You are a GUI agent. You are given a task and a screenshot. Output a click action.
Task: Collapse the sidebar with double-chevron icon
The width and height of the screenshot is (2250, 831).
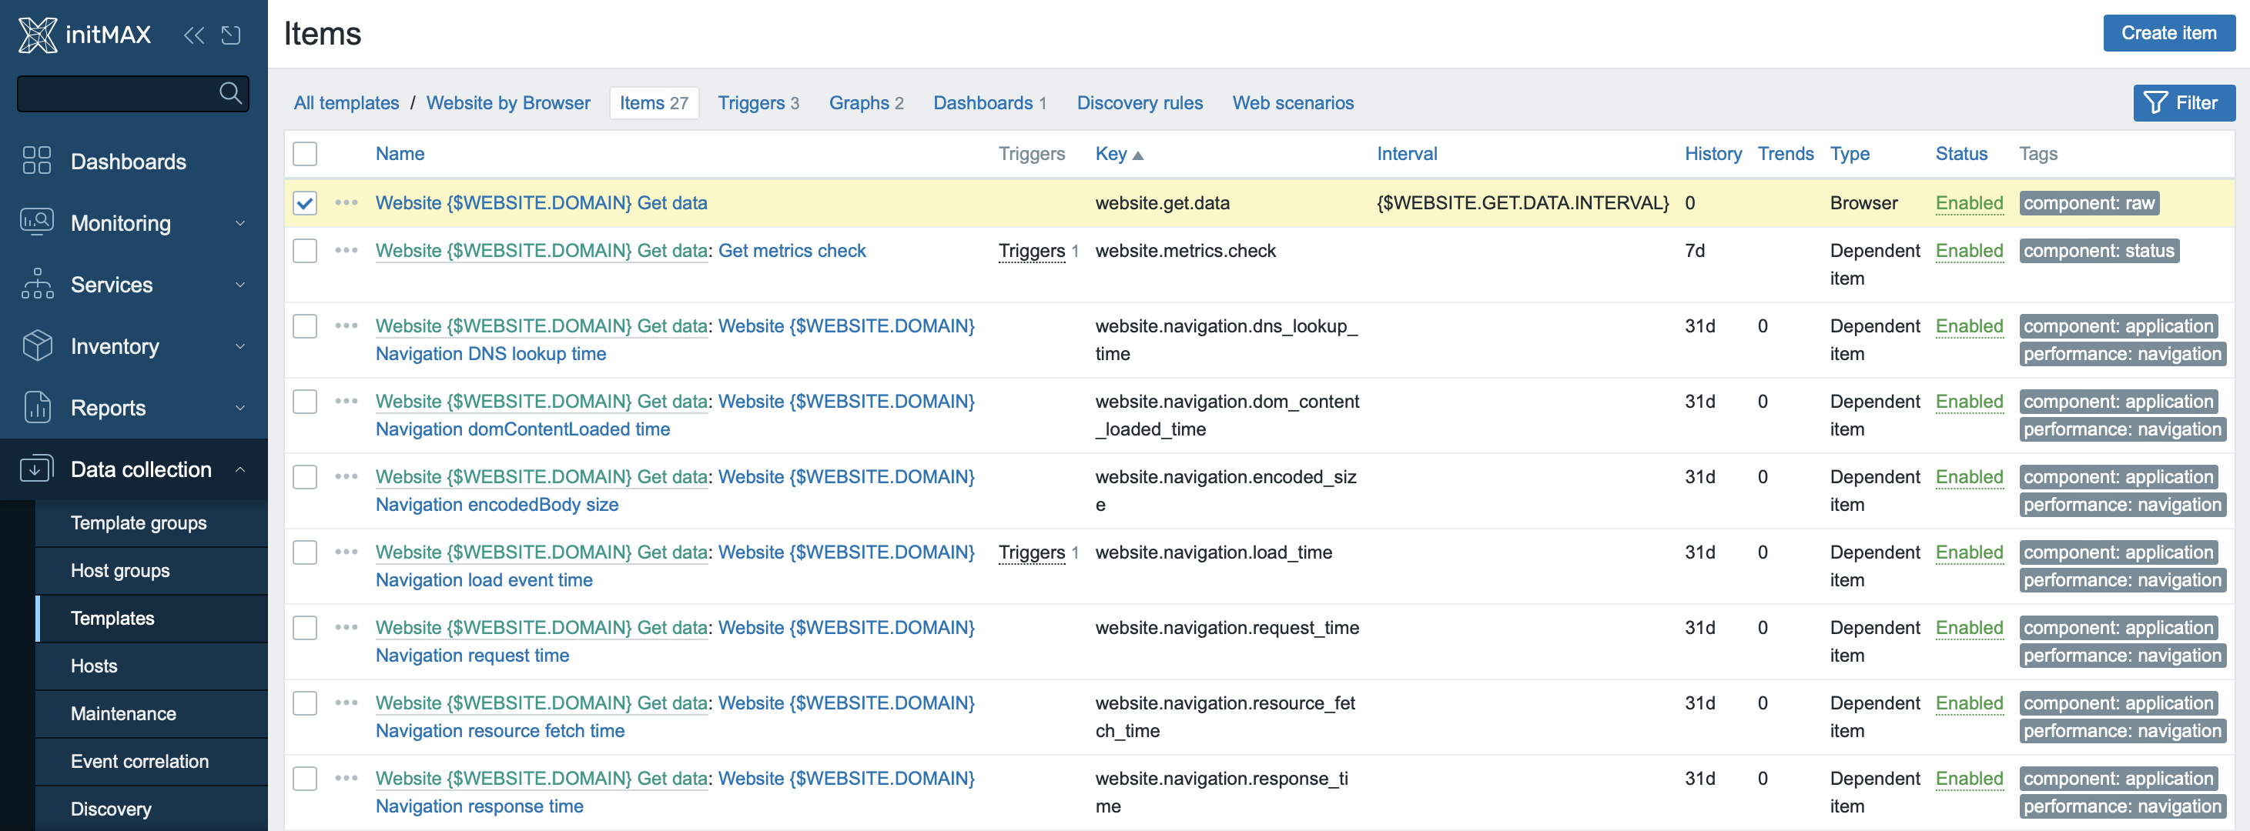[194, 35]
